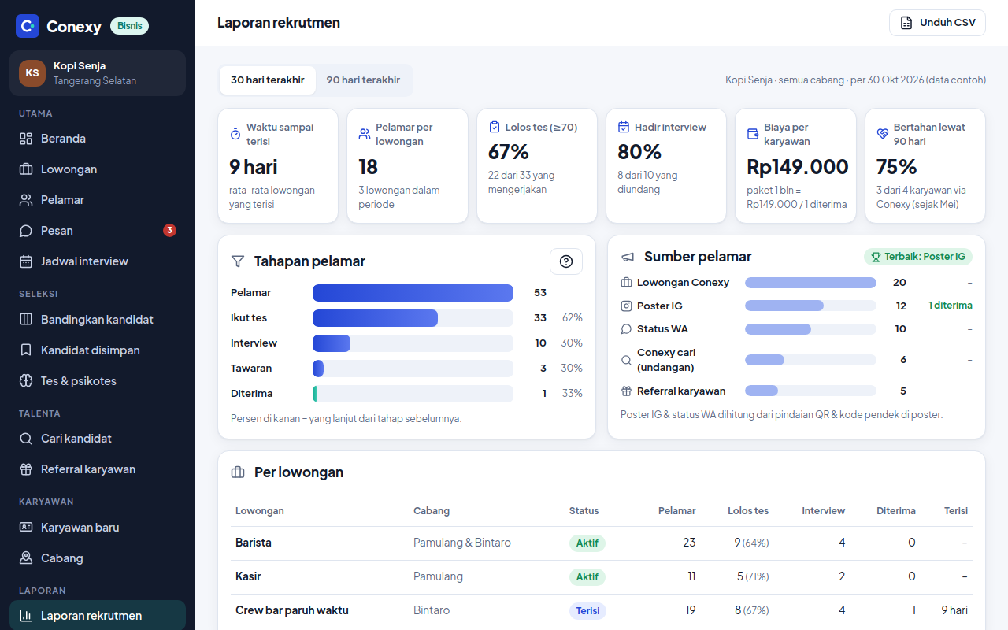The width and height of the screenshot is (1008, 630).
Task: Click the Terisi status badge
Action: tap(587, 610)
